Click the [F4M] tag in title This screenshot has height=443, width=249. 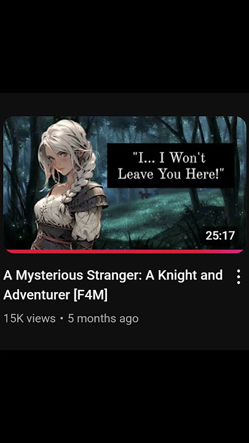click(x=90, y=295)
